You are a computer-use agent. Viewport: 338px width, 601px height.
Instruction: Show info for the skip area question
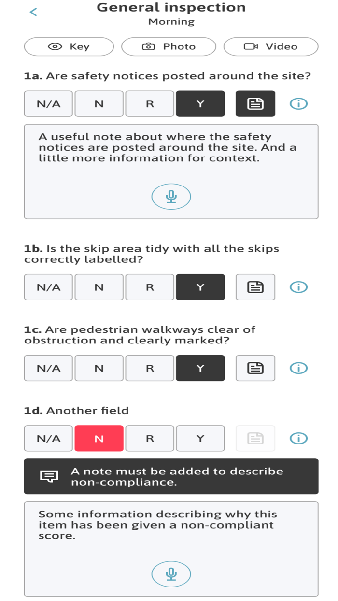[298, 287]
